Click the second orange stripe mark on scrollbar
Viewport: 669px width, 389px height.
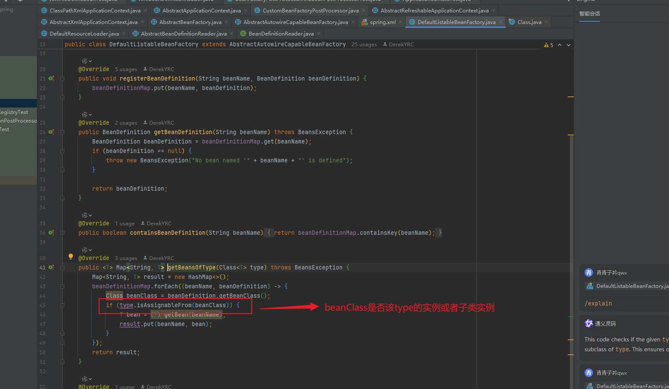(x=571, y=135)
